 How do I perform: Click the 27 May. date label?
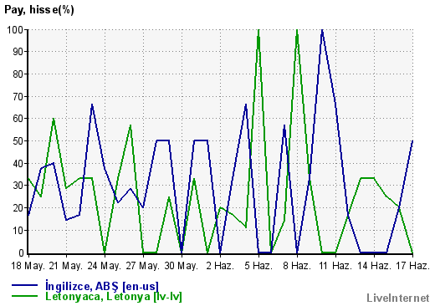(x=143, y=266)
